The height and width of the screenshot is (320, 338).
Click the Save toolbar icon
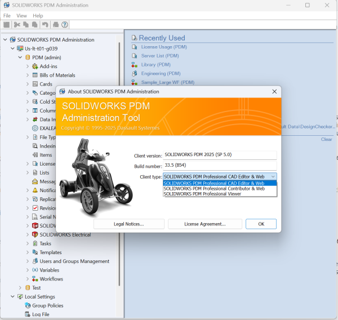tap(7, 25)
